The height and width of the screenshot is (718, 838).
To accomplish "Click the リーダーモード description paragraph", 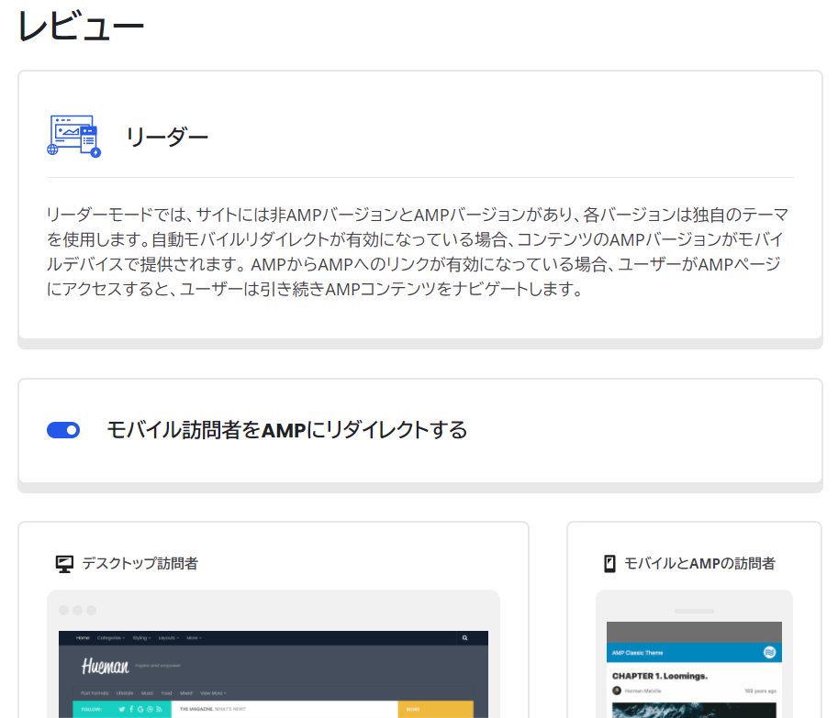I will [x=418, y=252].
